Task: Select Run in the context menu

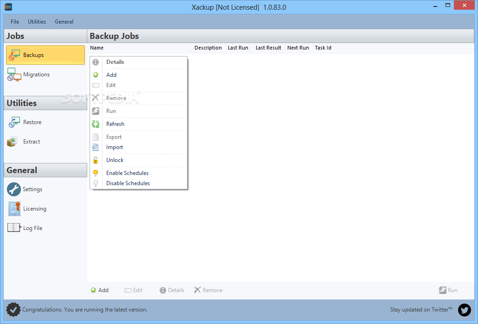Action: coord(138,111)
